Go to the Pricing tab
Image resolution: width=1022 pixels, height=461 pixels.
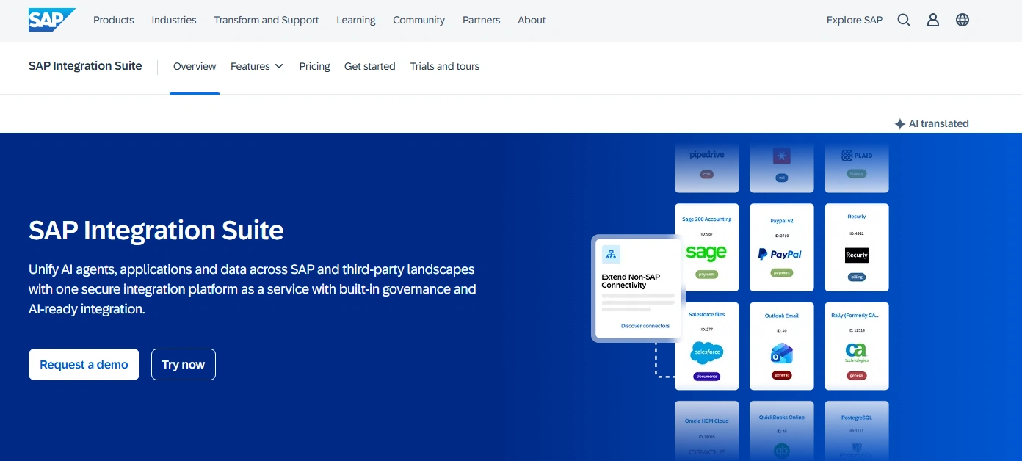tap(314, 66)
